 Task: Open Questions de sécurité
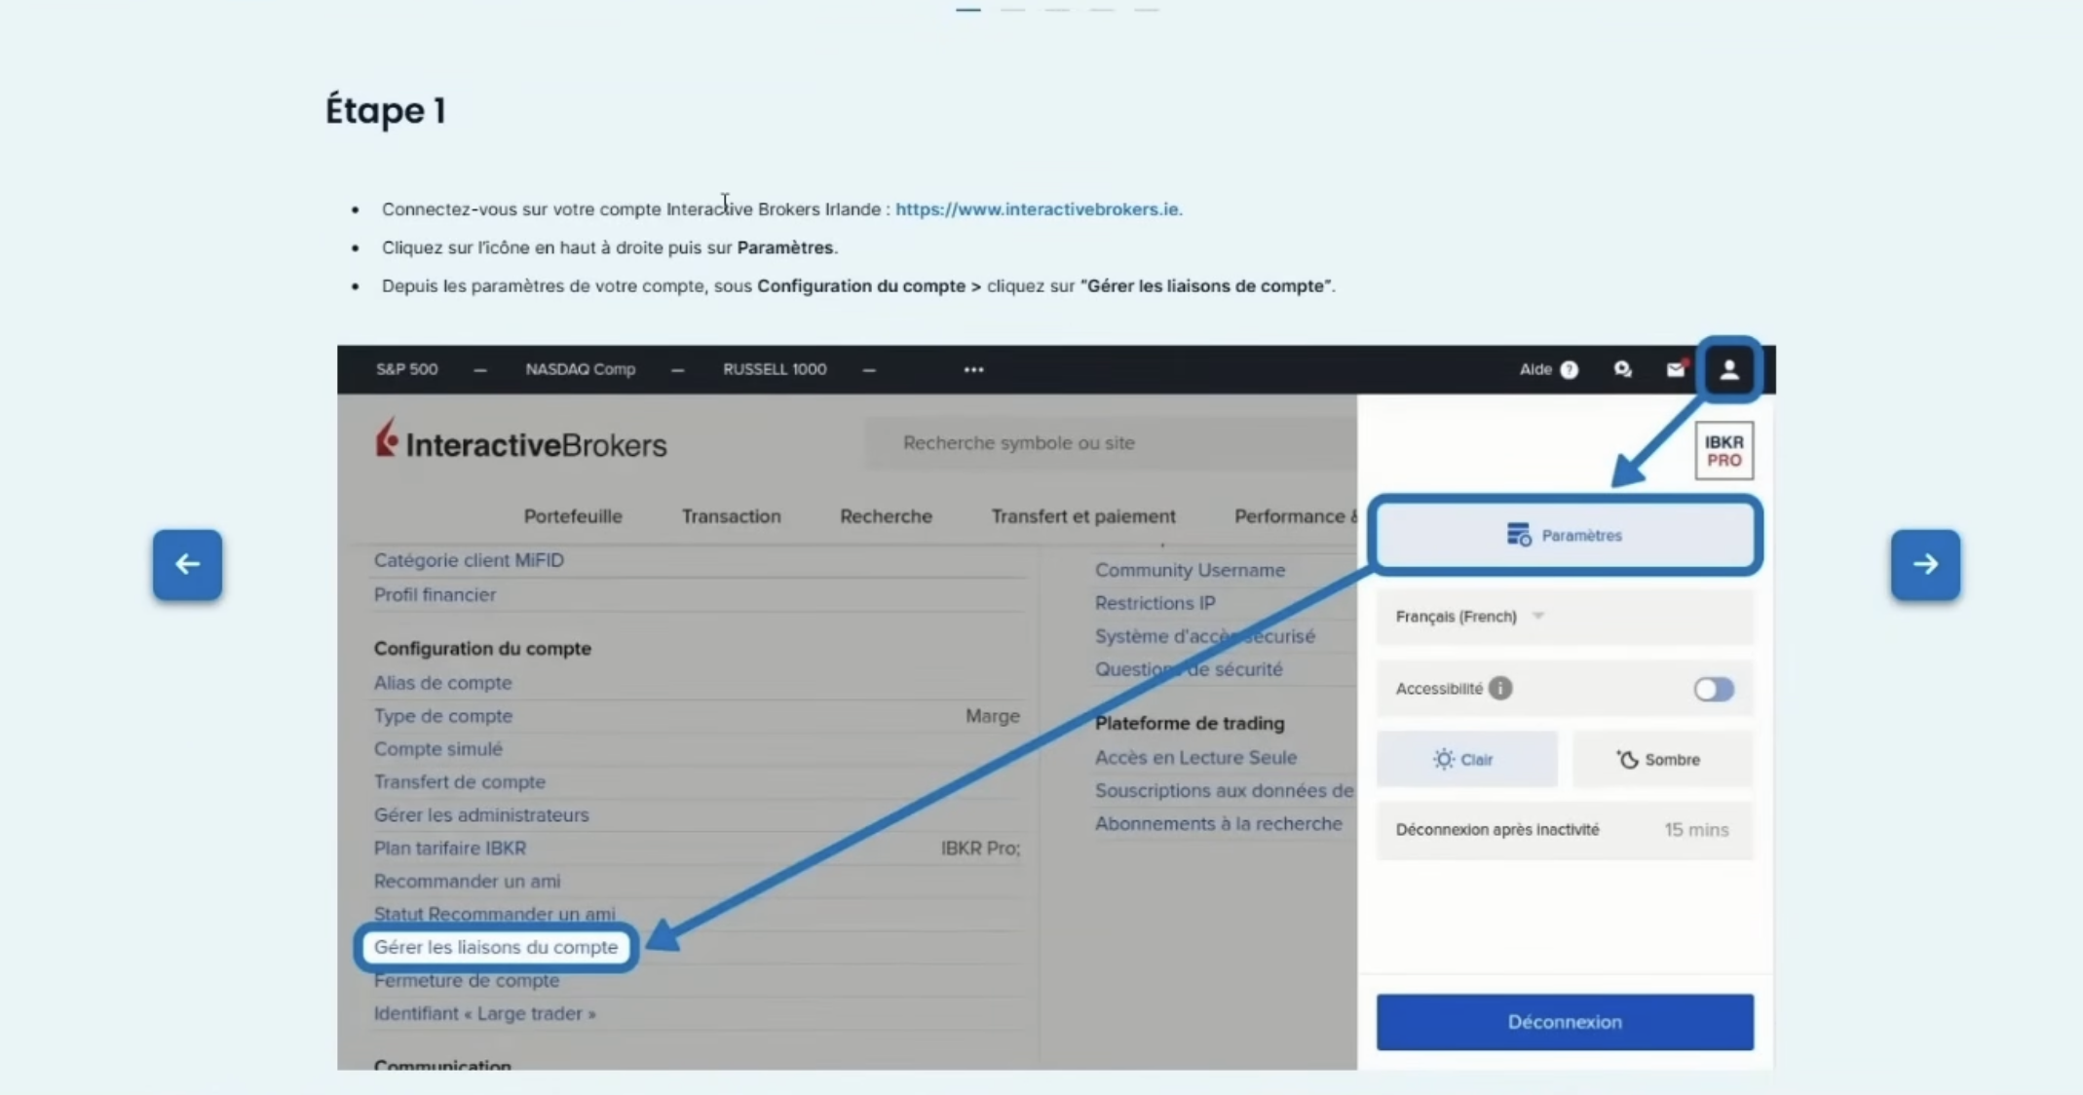point(1189,669)
